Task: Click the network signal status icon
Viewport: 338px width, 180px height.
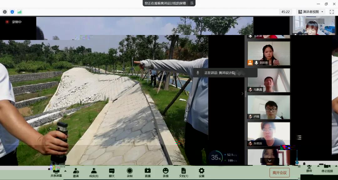Action: (19, 12)
